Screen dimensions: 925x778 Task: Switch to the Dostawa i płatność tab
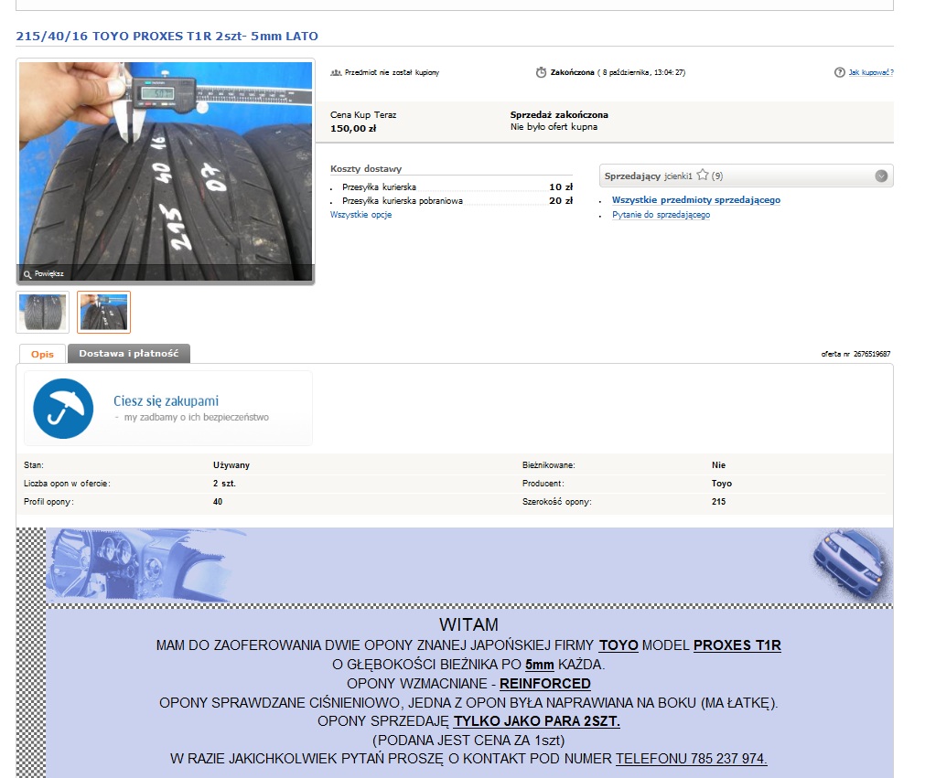128,353
